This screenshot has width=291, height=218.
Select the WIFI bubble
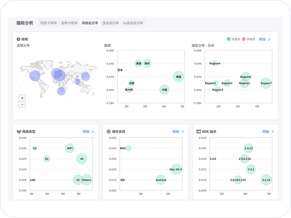(x=70, y=148)
